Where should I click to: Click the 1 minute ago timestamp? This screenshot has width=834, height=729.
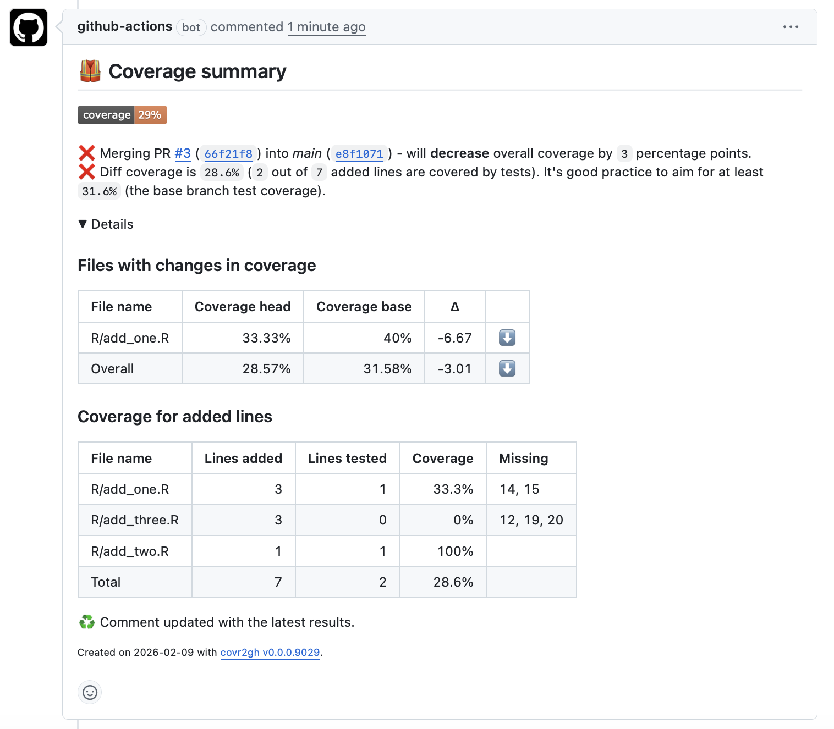coord(326,26)
